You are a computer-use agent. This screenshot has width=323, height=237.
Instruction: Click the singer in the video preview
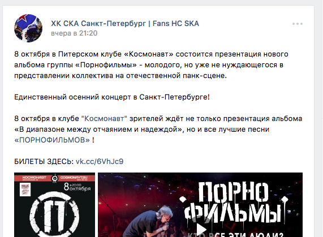point(147,222)
